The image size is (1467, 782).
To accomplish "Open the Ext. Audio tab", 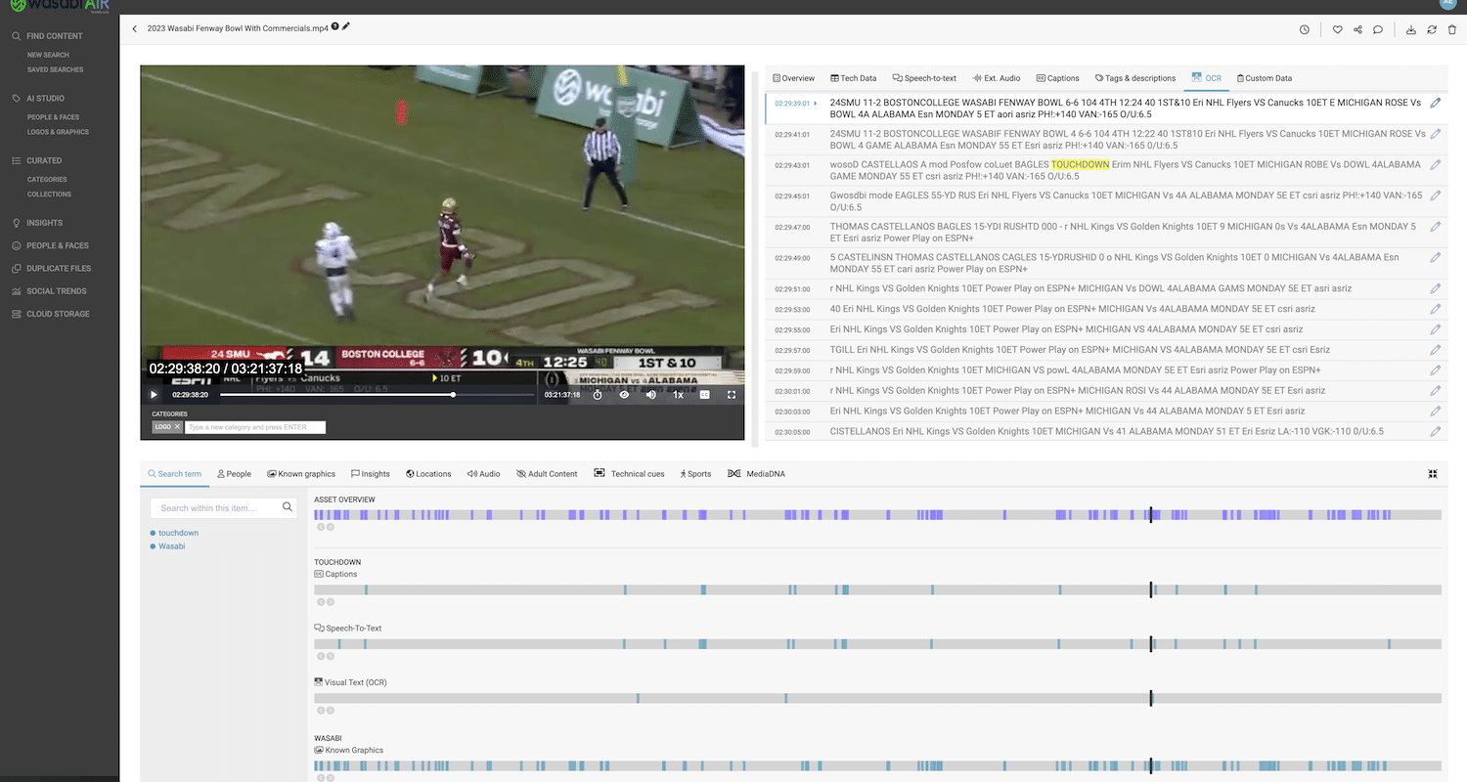I will point(996,78).
